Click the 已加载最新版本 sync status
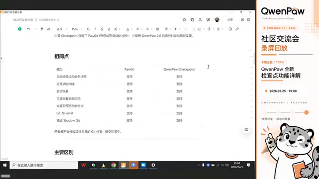Screen dimensions: 319x179 click(47, 20)
